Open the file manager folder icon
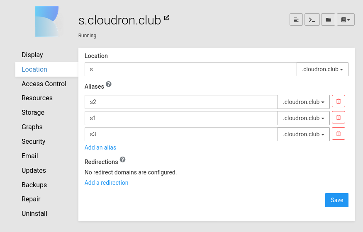 [x=328, y=19]
